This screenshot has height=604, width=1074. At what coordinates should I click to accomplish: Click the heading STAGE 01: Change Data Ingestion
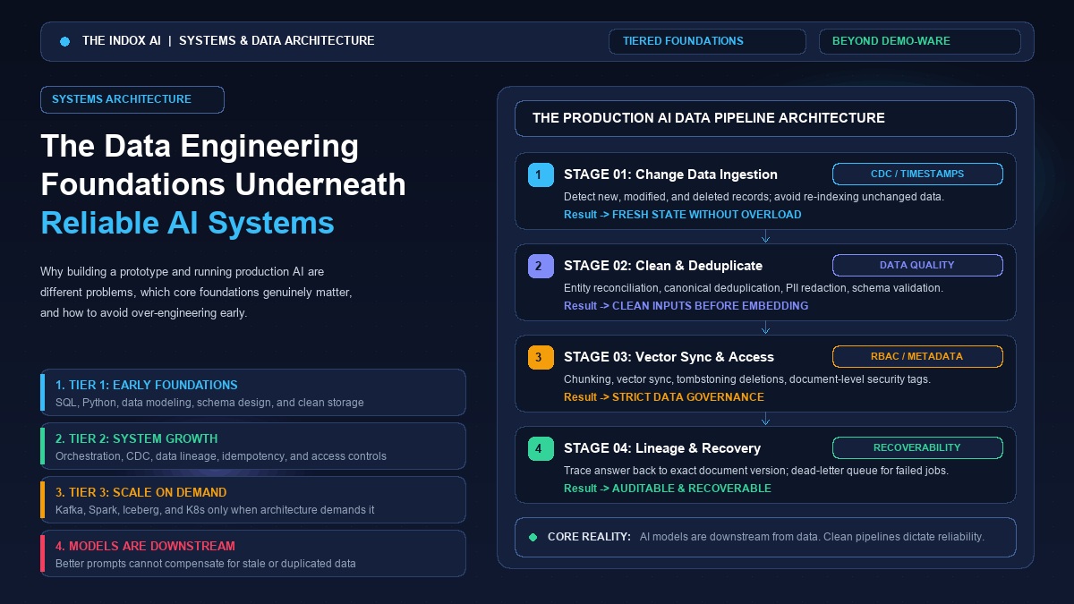(x=670, y=174)
